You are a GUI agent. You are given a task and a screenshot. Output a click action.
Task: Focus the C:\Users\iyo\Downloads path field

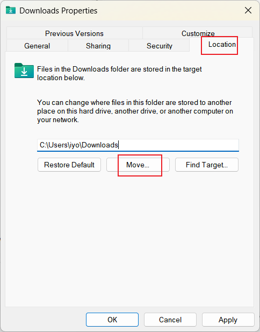pyautogui.click(x=138, y=145)
